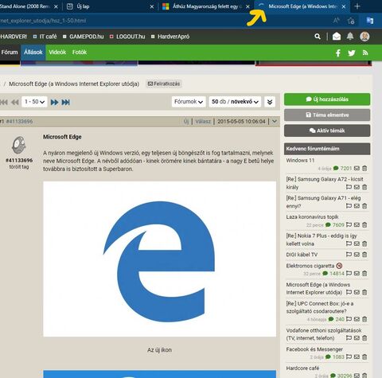Screen dimensions: 382x378
Task: Delete Vodafone otthoni szolgáltatások favorite trash icon
Action: click(x=364, y=338)
